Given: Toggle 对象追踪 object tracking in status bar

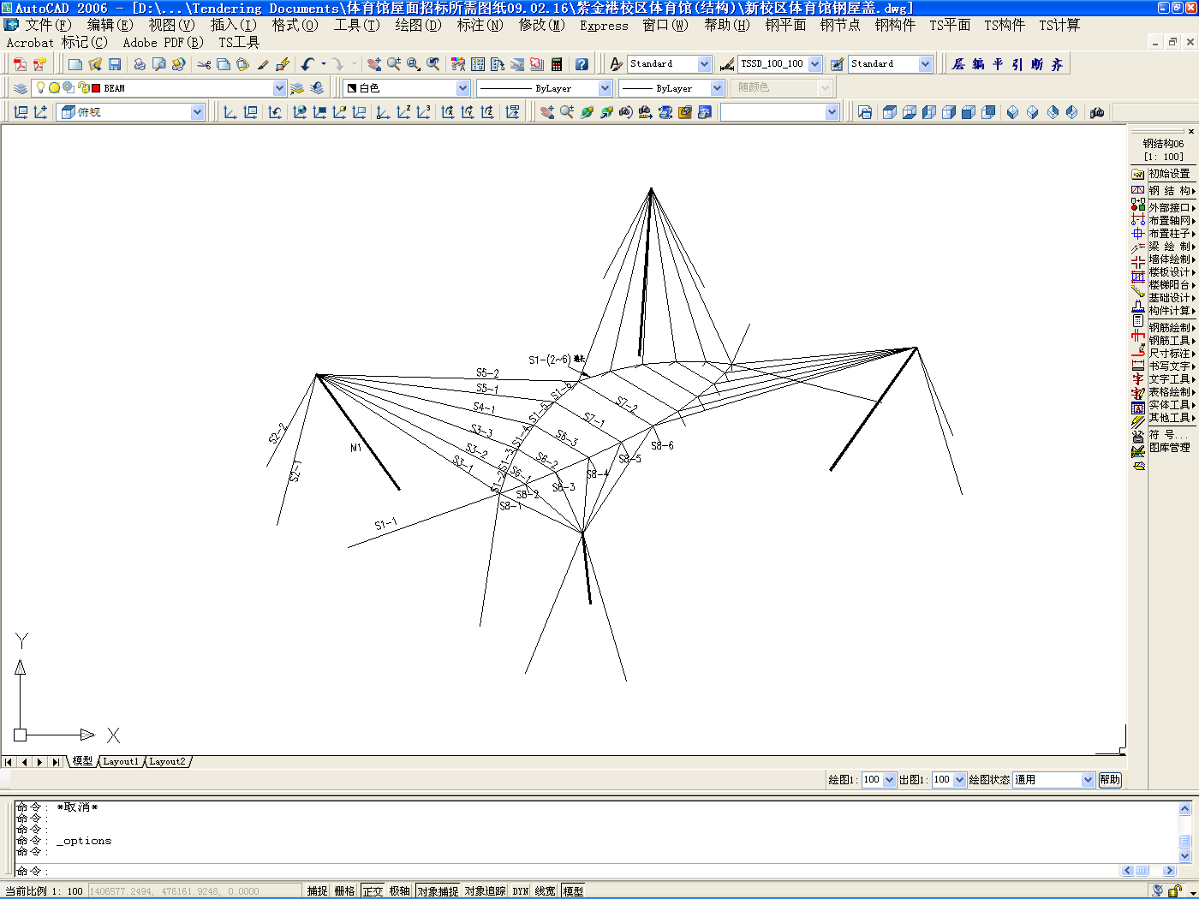Looking at the screenshot, I should pos(485,891).
